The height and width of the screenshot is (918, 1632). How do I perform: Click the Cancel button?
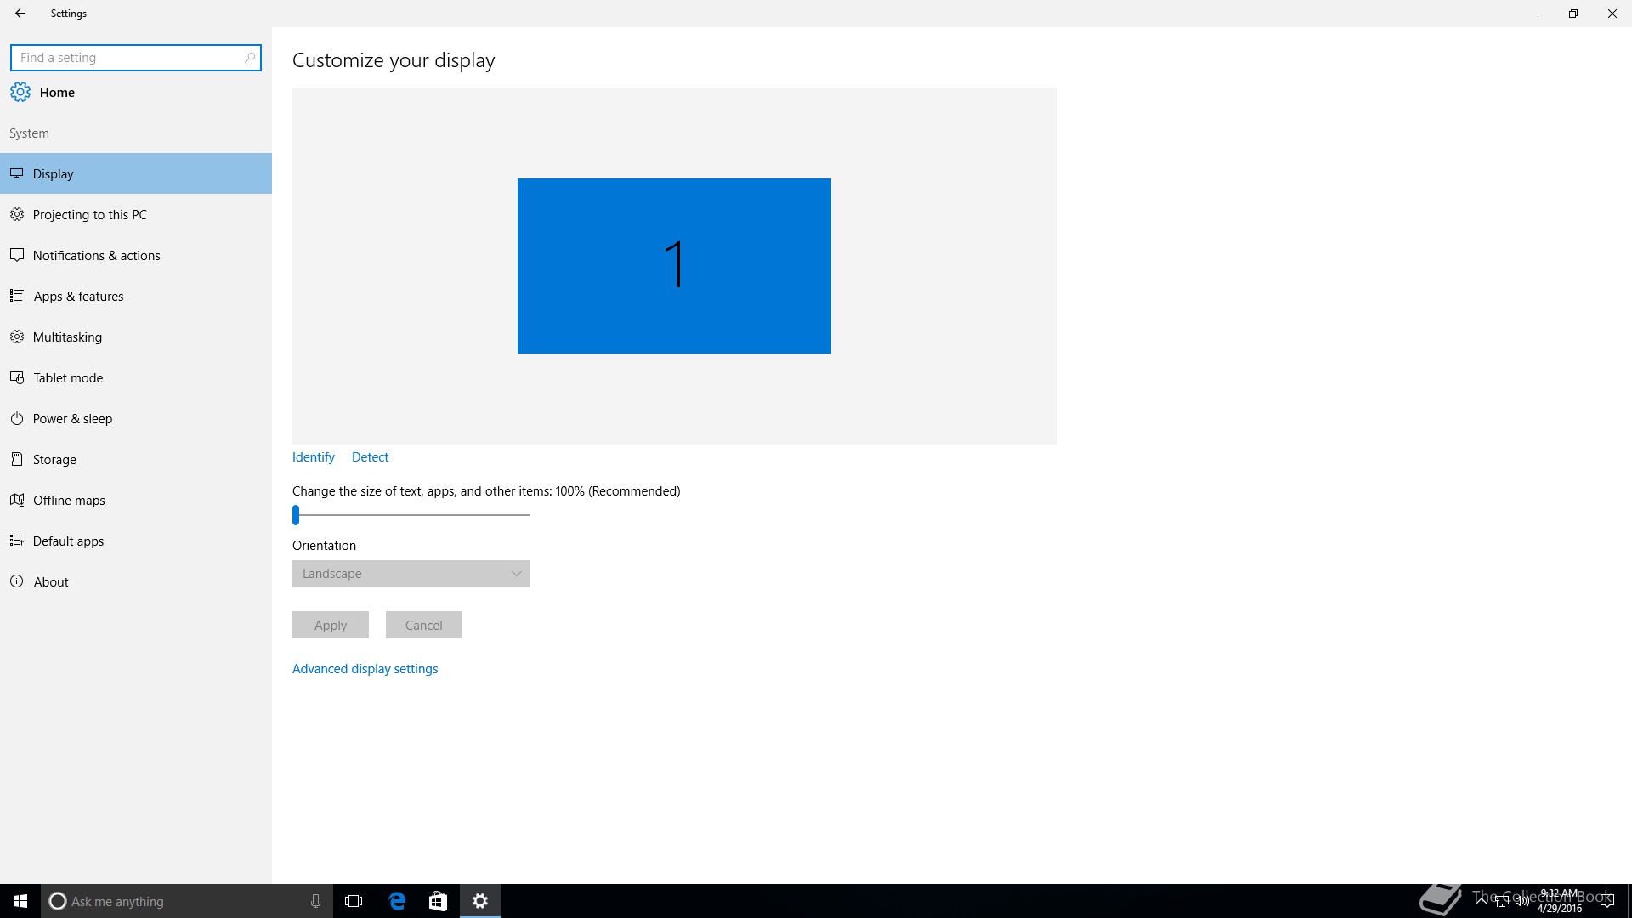pyautogui.click(x=424, y=625)
